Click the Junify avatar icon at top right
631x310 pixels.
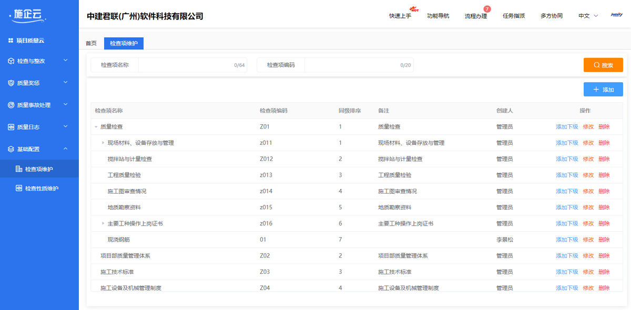pos(617,15)
